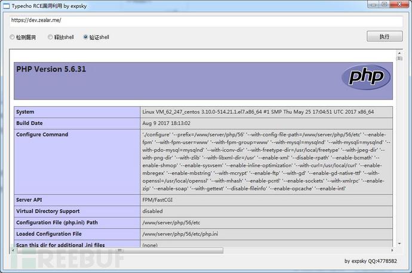Click the PHP logo in the header
412x273 pixels.
coord(365,77)
